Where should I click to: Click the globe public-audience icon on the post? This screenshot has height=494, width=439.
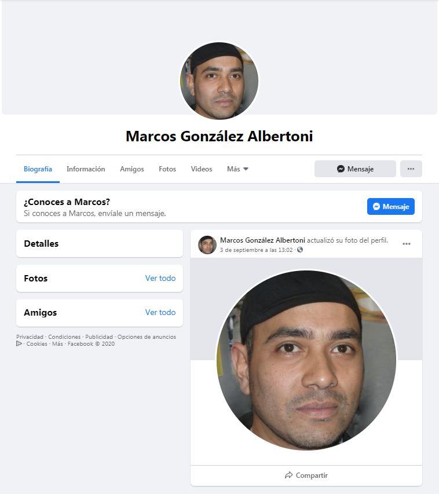click(300, 250)
